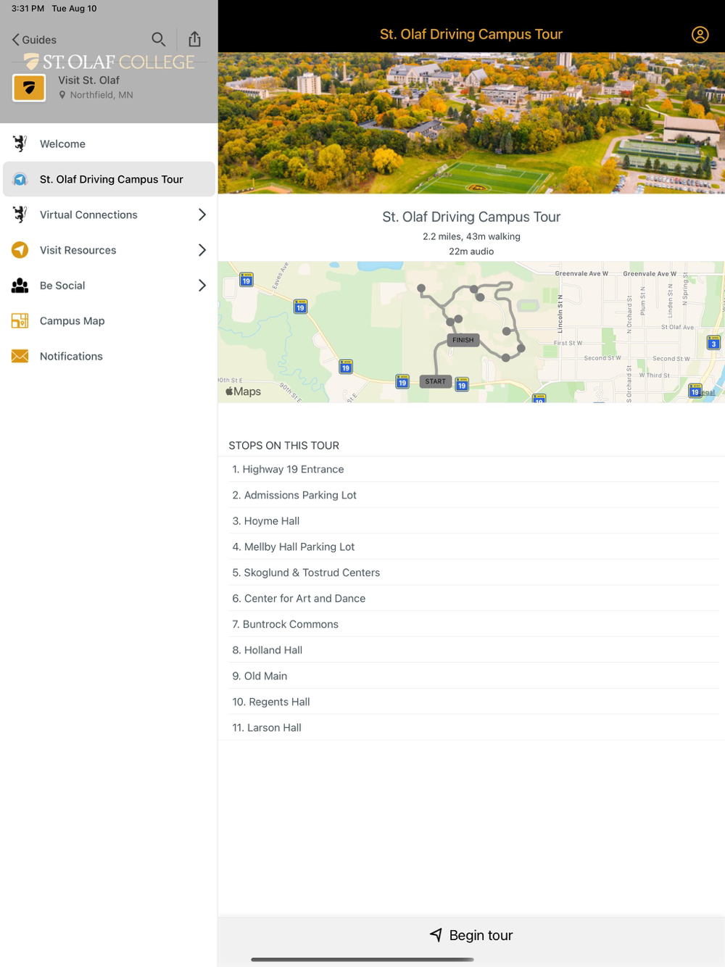Open stop 5. Skoglund & Tostrud Centers
The height and width of the screenshot is (967, 725).
pos(471,573)
